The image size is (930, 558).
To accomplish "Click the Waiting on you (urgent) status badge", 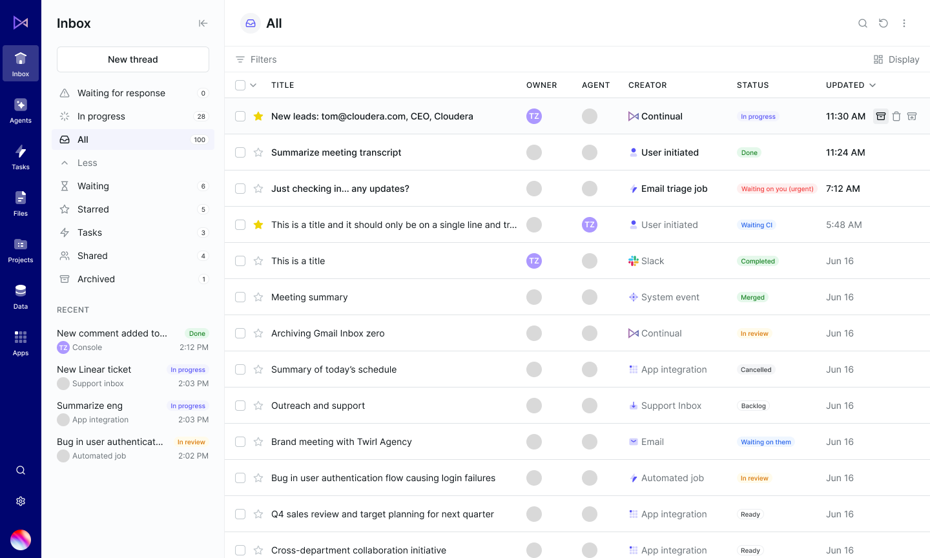I will [x=777, y=189].
